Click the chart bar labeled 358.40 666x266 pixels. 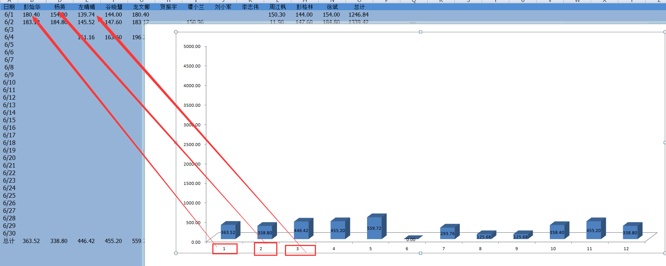[x=559, y=231]
